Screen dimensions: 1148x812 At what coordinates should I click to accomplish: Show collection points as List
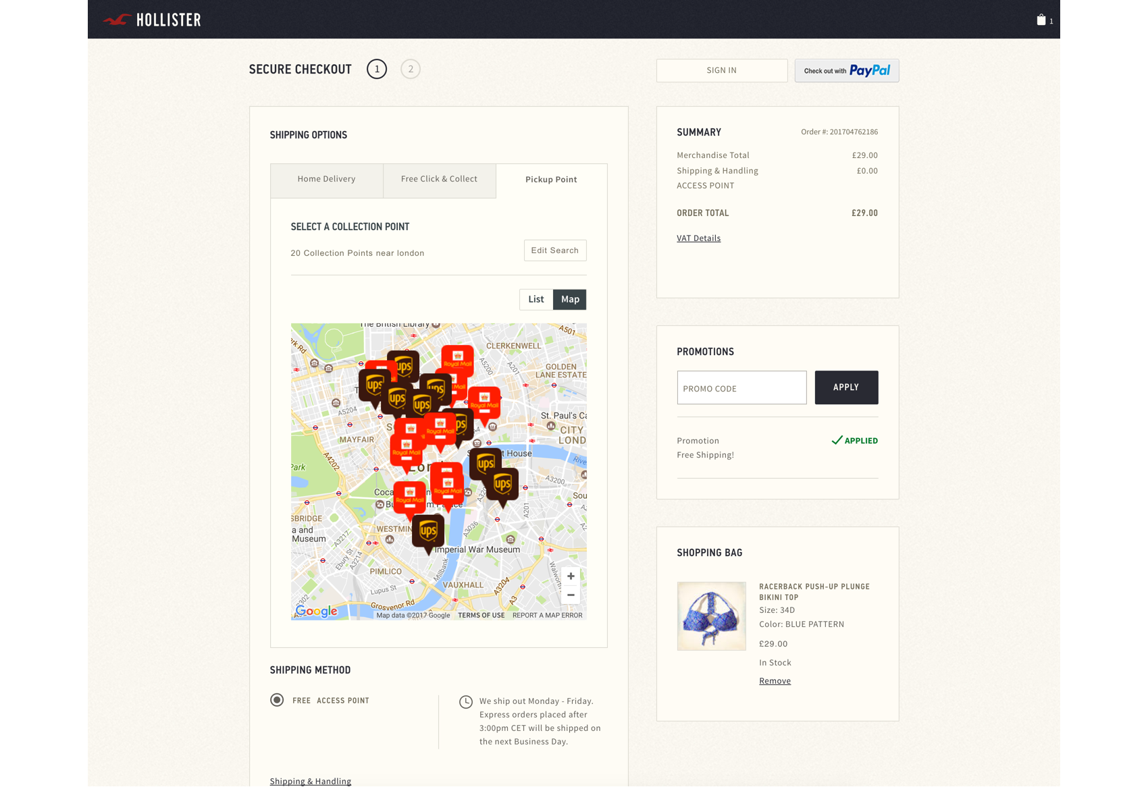tap(536, 299)
